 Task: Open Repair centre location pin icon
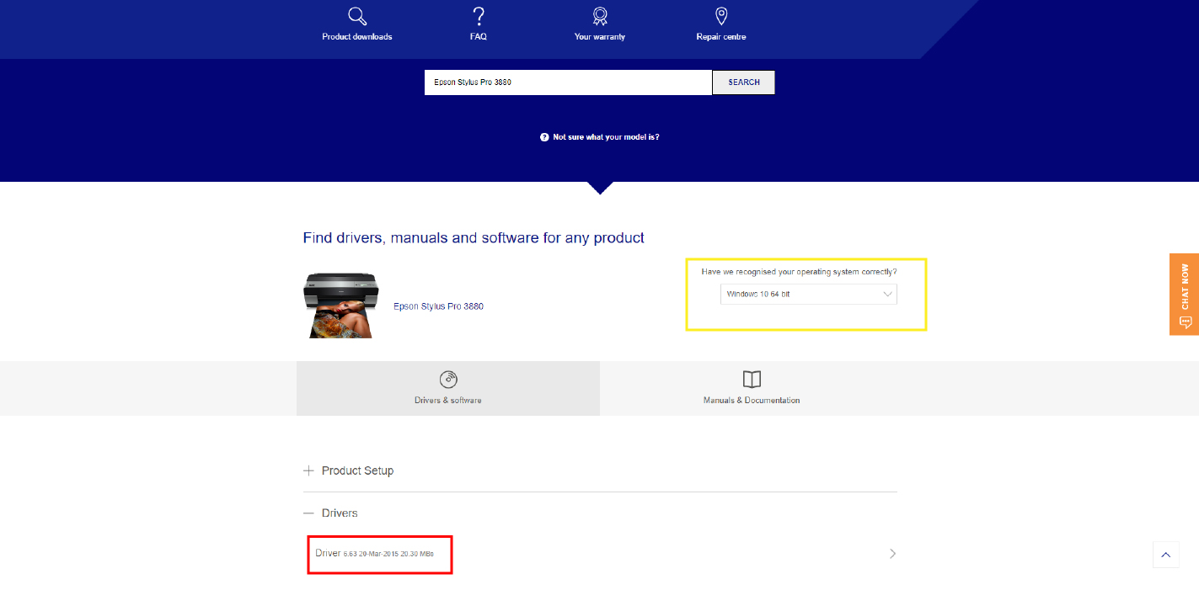(x=721, y=16)
